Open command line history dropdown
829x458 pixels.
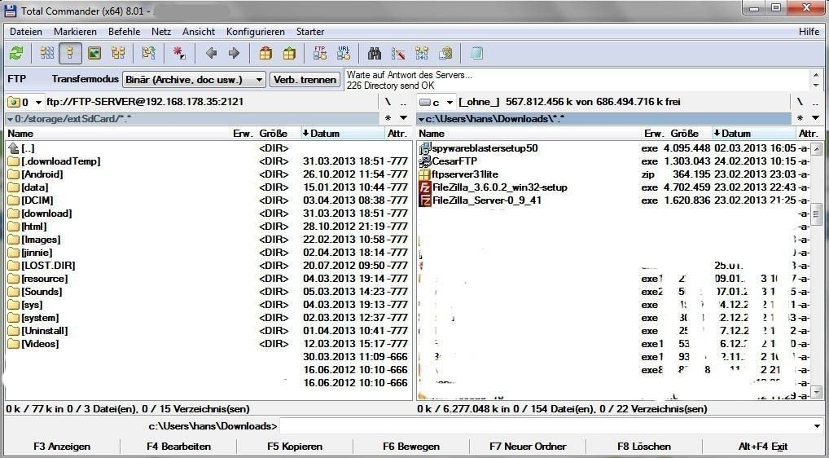coord(818,425)
